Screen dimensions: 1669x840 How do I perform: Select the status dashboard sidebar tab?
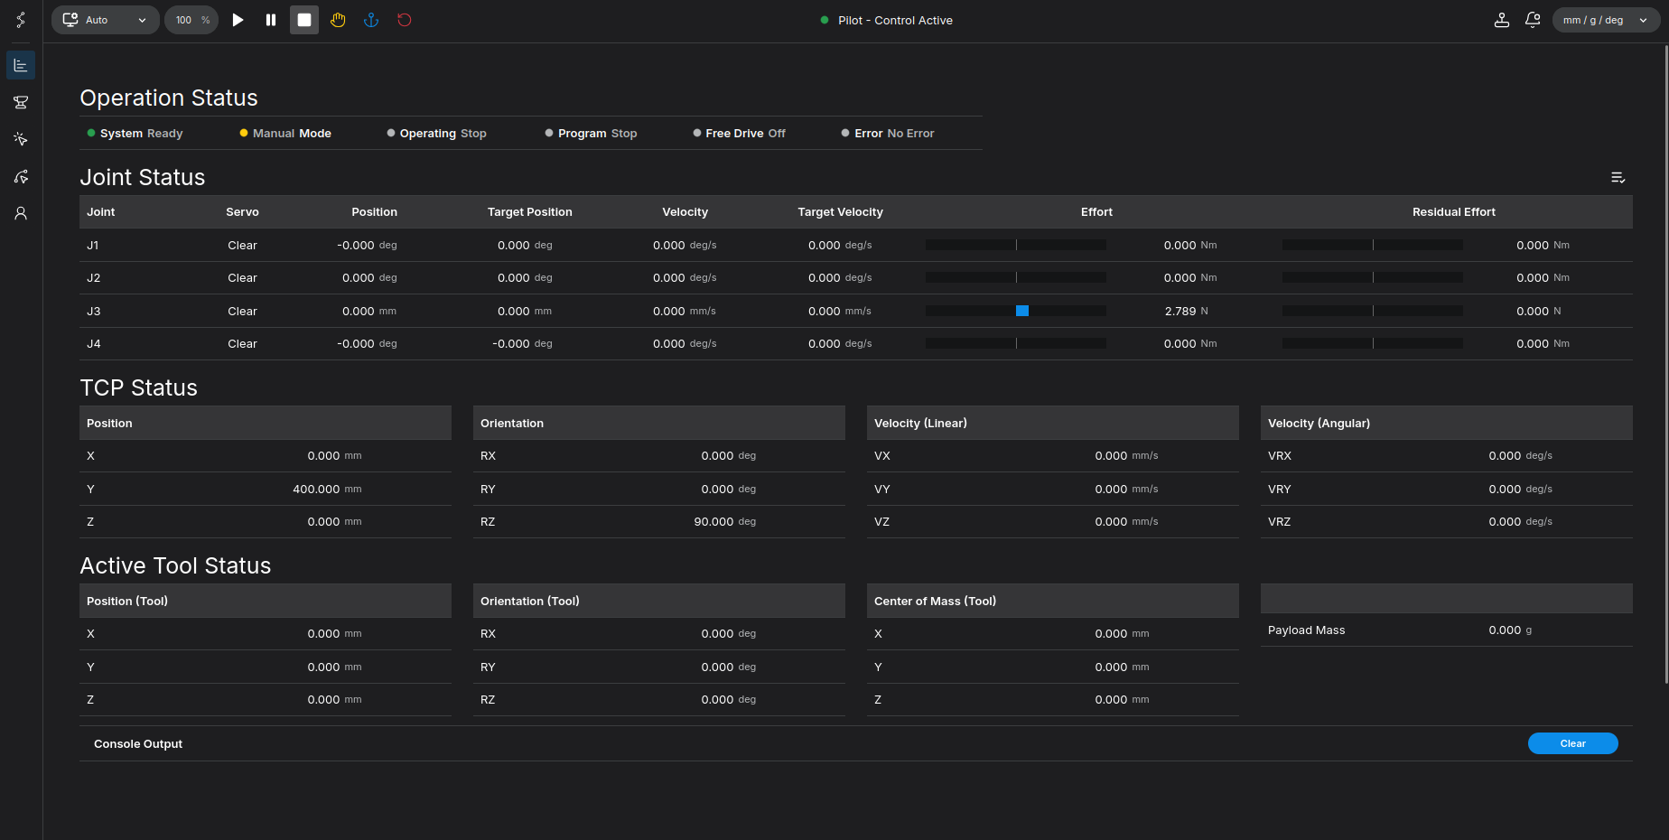click(21, 65)
